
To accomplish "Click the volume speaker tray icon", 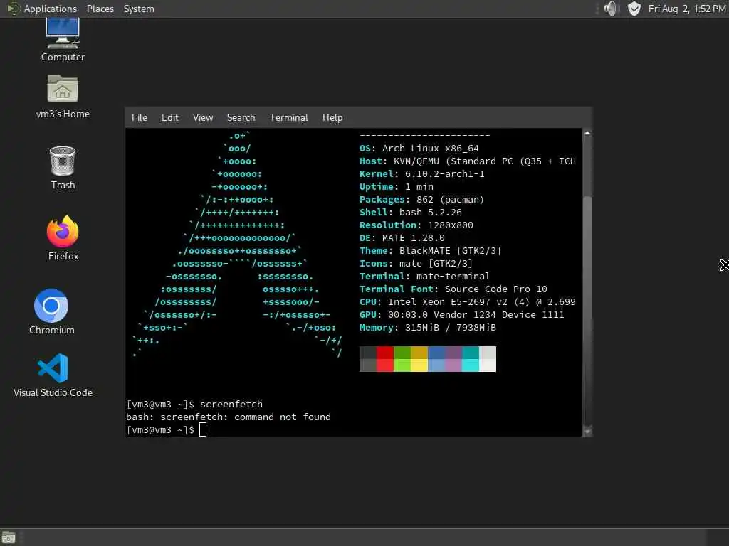I will [611, 9].
